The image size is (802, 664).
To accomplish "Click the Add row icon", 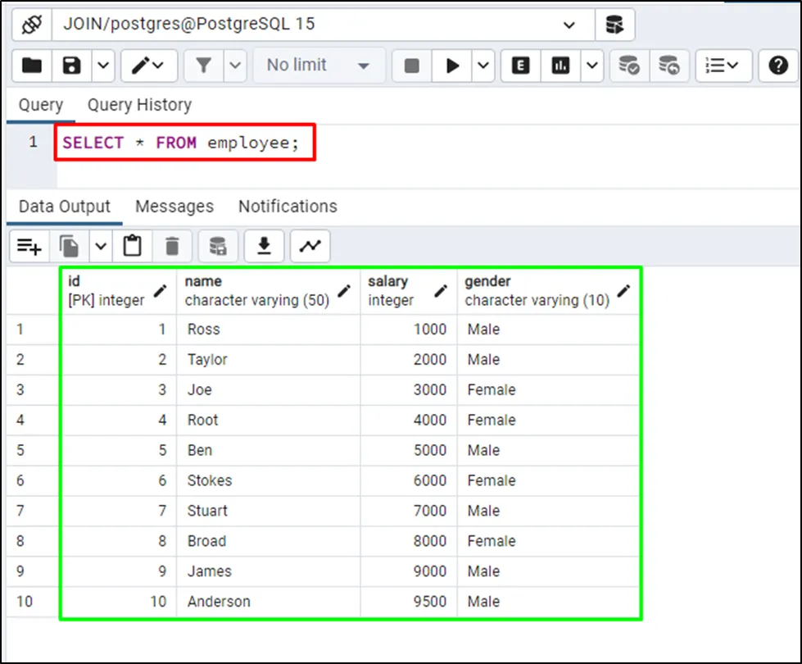I will point(29,245).
